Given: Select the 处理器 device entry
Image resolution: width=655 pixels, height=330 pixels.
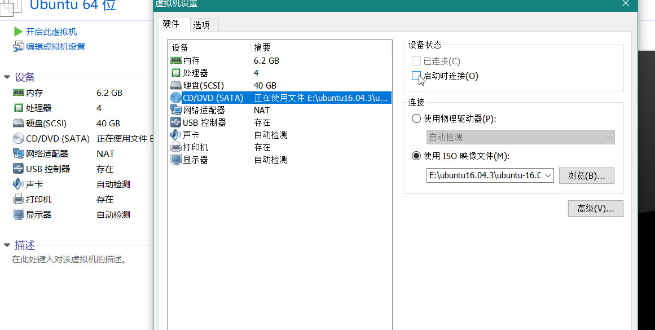Looking at the screenshot, I should (186, 73).
